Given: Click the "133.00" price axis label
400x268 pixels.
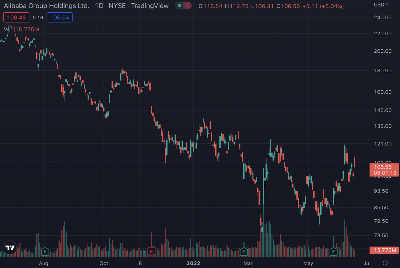Looking at the screenshot, I should tap(383, 126).
